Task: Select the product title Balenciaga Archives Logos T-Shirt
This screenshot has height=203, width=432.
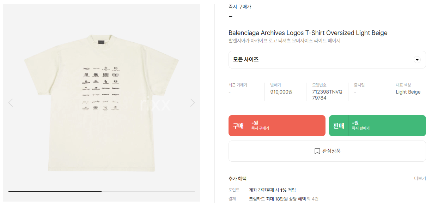Action: (308, 33)
